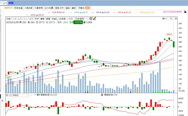This screenshot has height=116, width=188.
Task: Click the pink info icon about 粉紅色區塊
Action: tap(164, 12)
